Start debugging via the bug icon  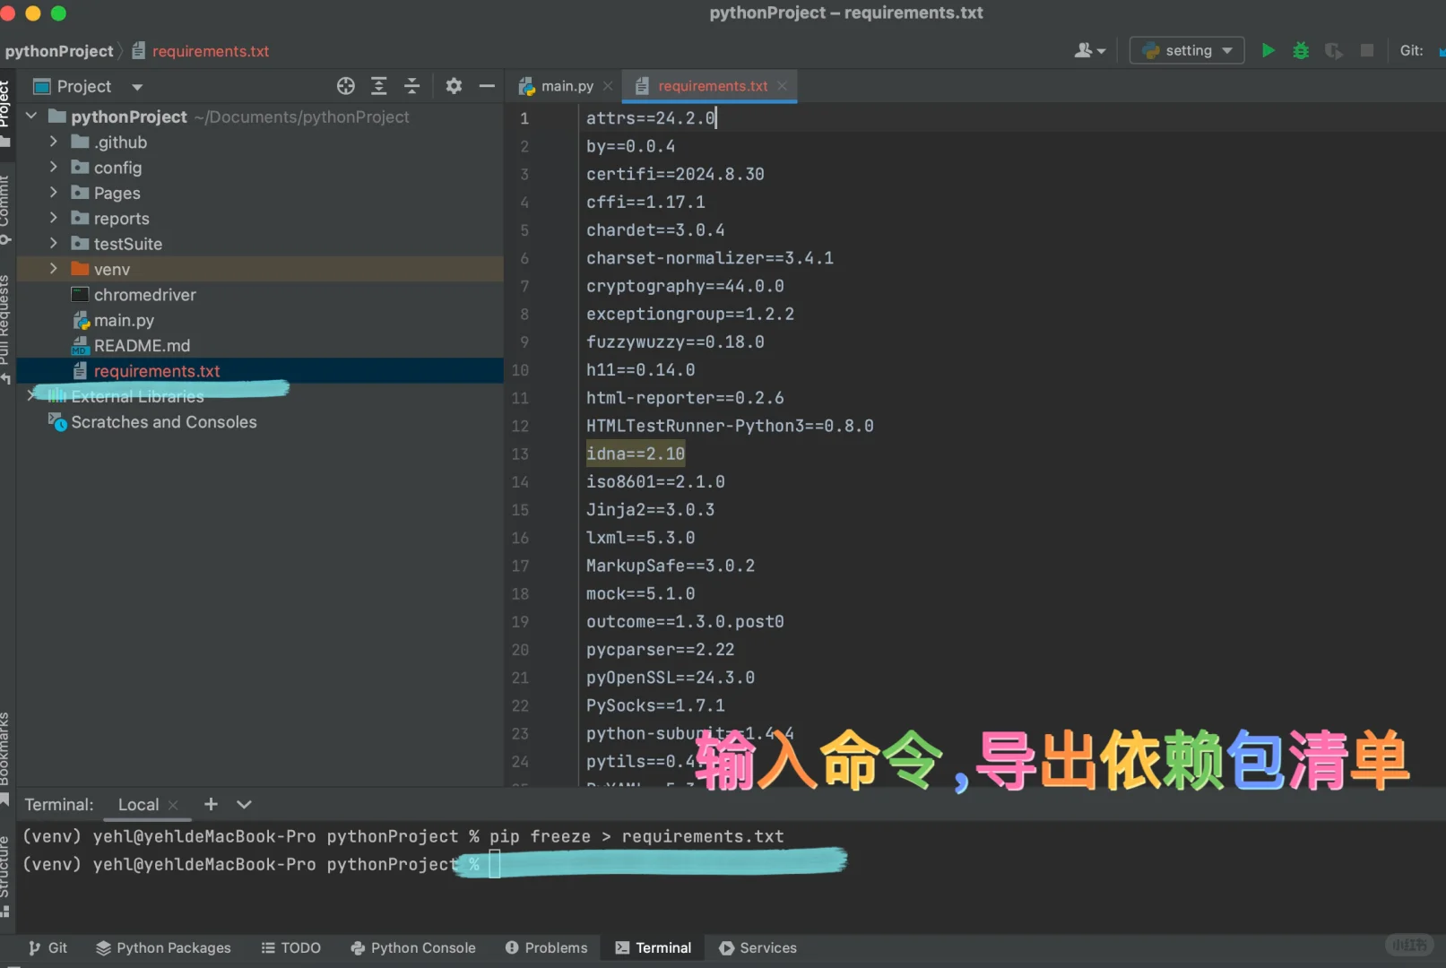1300,50
